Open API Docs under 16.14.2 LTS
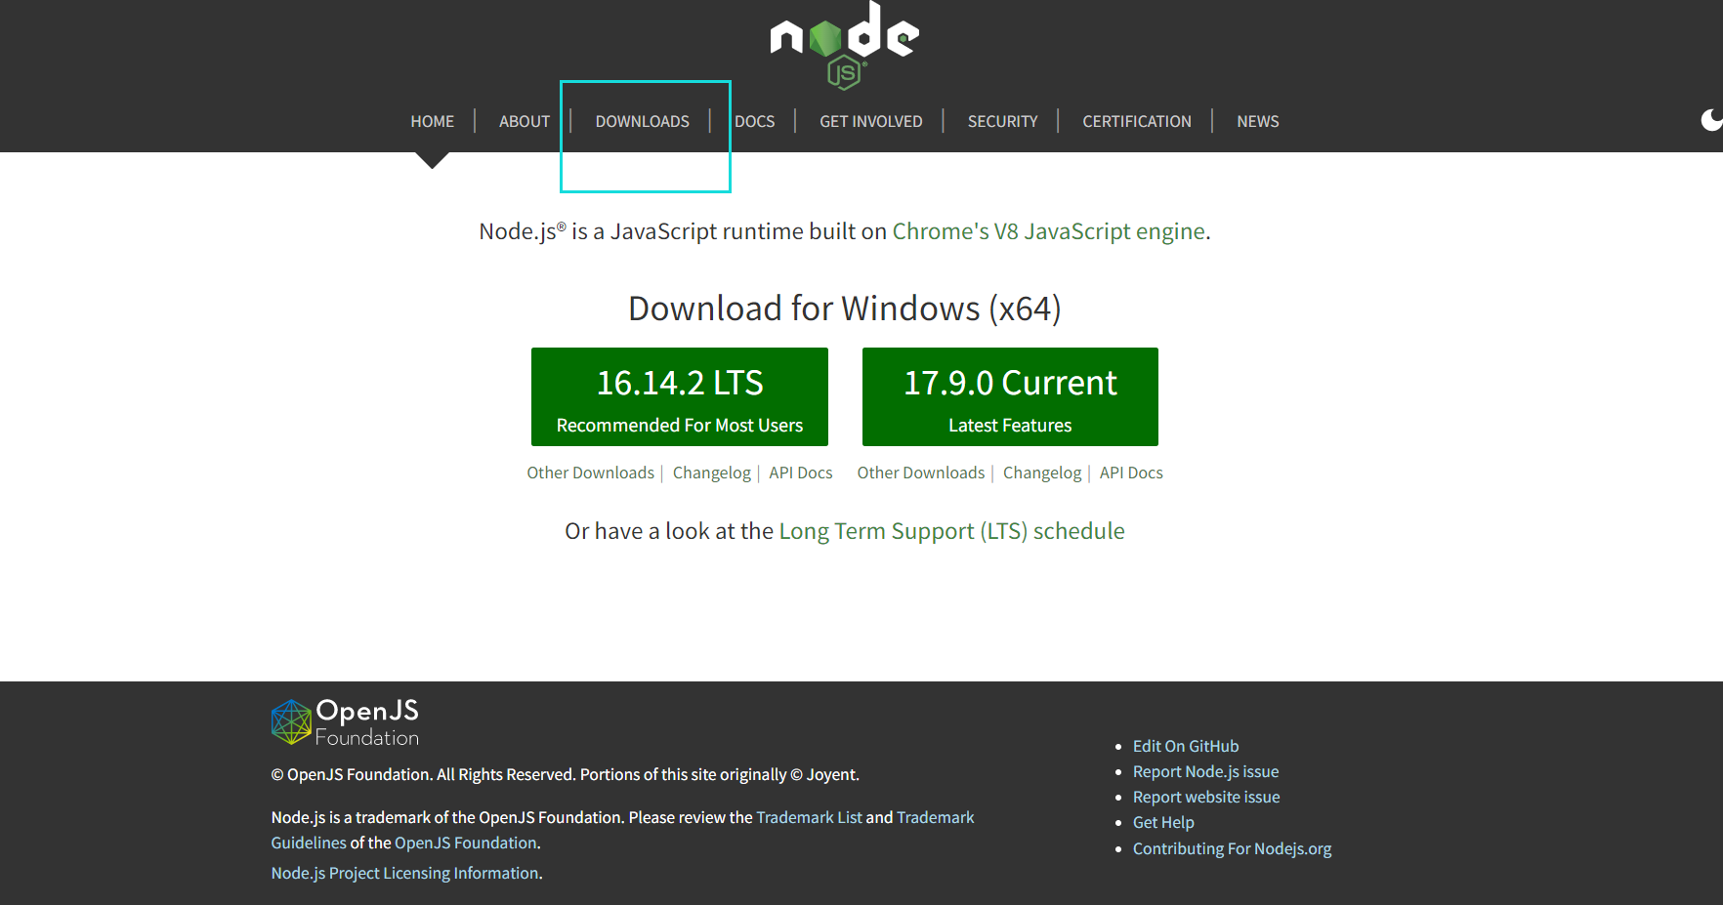Viewport: 1723px width, 905px height. [801, 473]
